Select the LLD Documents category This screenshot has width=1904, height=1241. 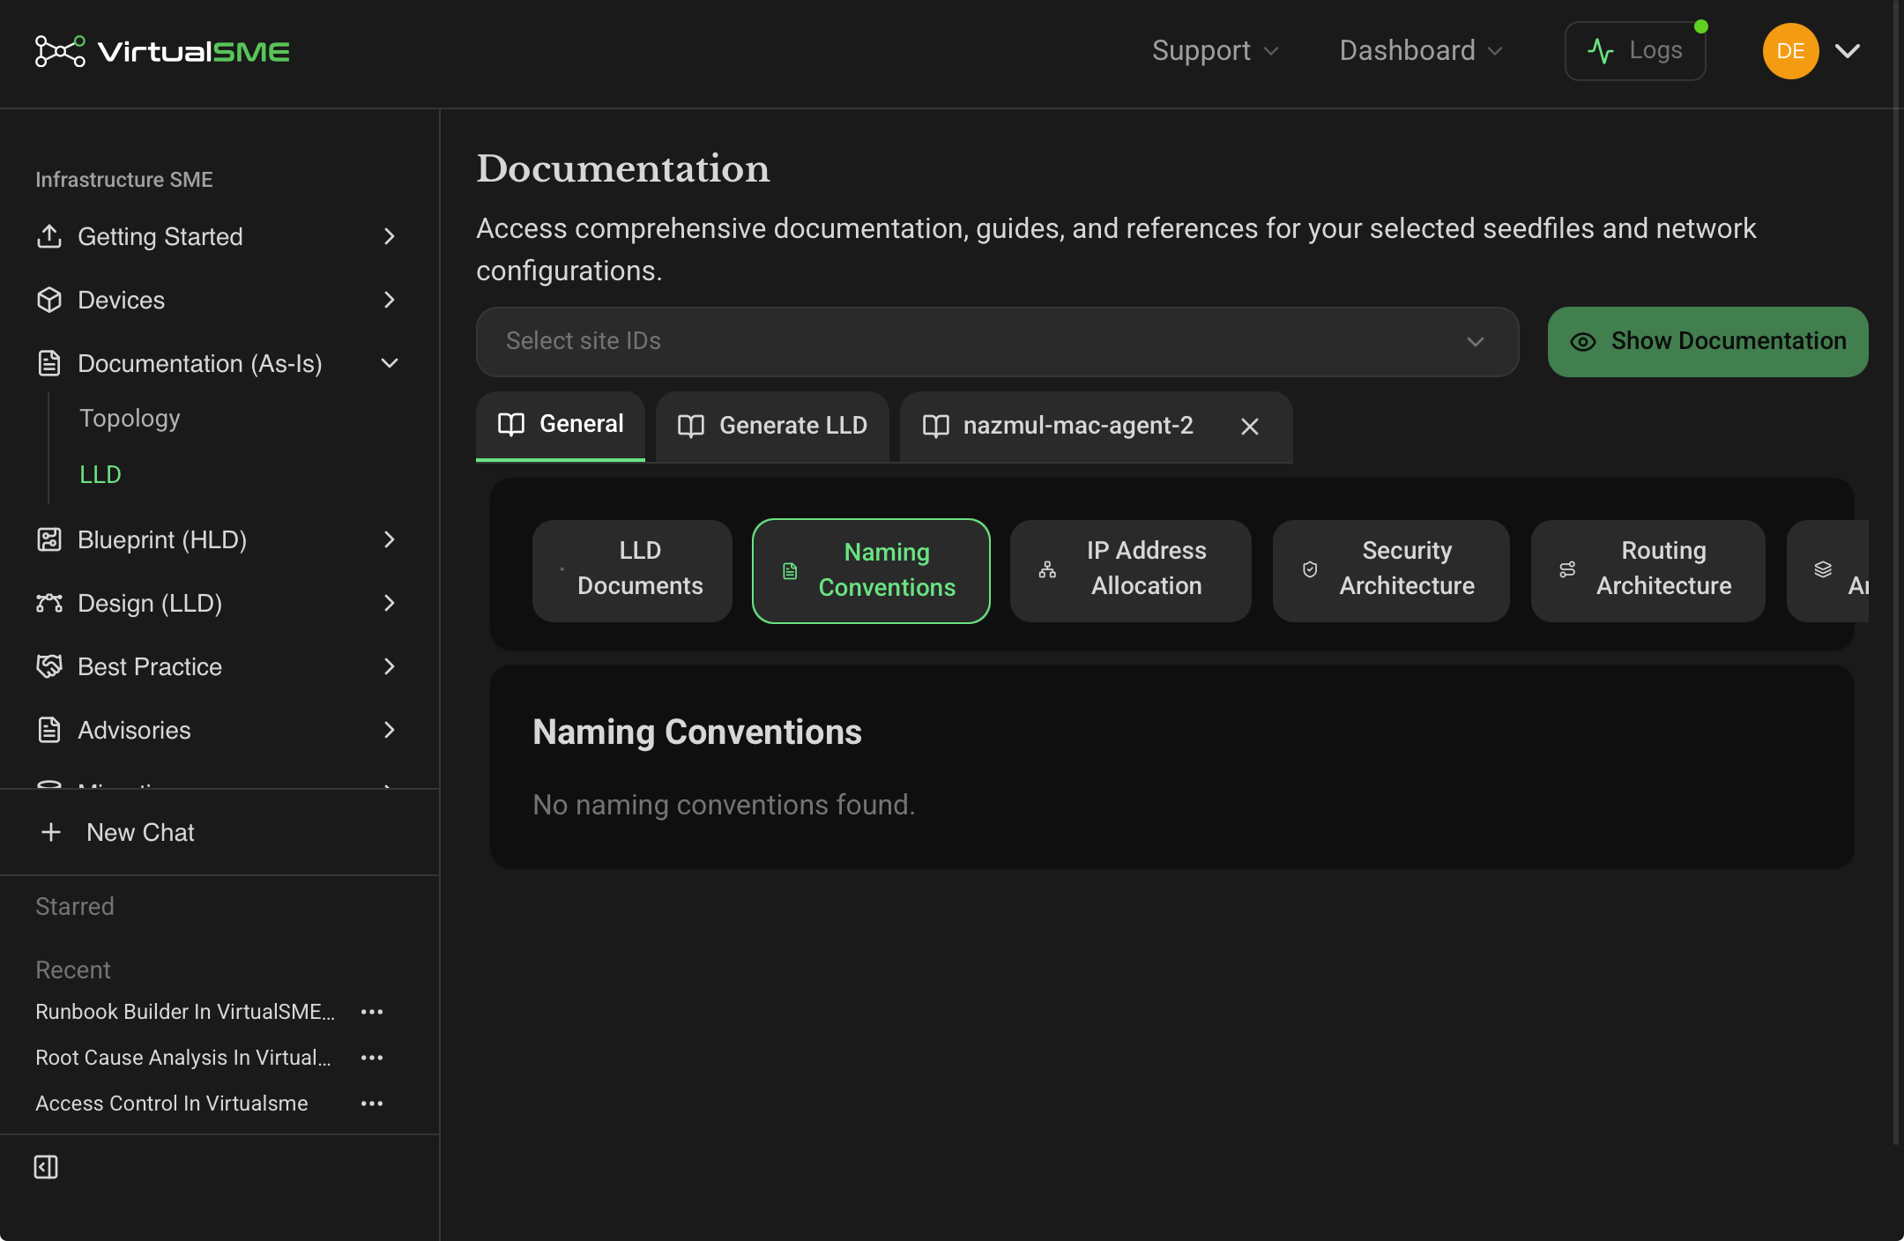pos(632,570)
